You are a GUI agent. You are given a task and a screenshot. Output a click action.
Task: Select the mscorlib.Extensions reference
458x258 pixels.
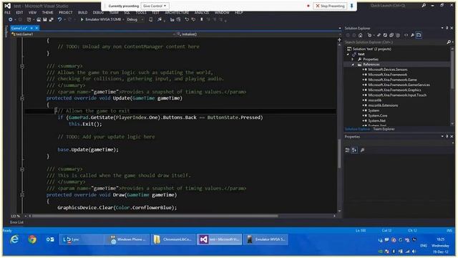point(383,105)
